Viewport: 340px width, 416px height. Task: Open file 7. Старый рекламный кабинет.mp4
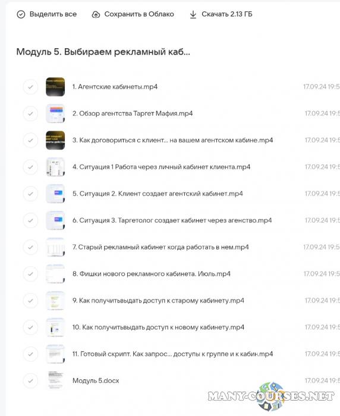click(160, 247)
